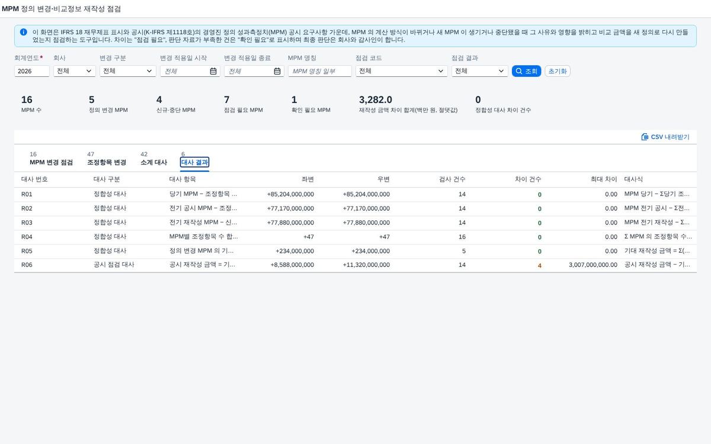Click the +8,588,000,000 좌변 value

pyautogui.click(x=292, y=265)
